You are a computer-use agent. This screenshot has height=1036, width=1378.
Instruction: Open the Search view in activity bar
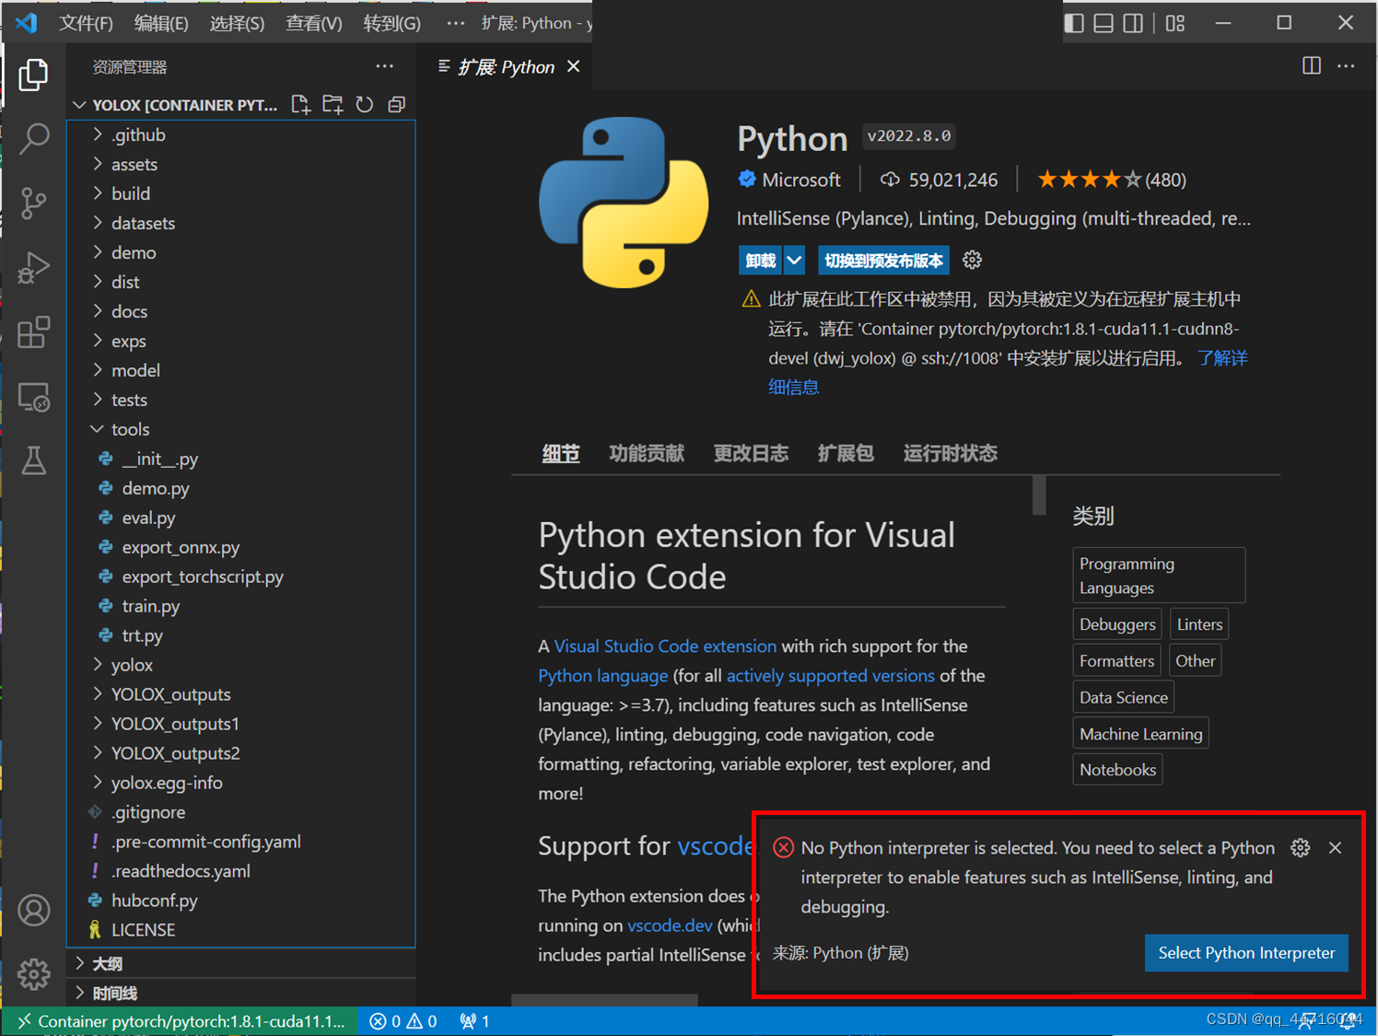pyautogui.click(x=34, y=139)
